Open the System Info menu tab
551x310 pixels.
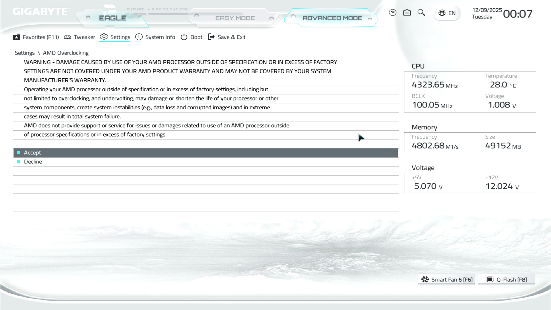tap(160, 37)
